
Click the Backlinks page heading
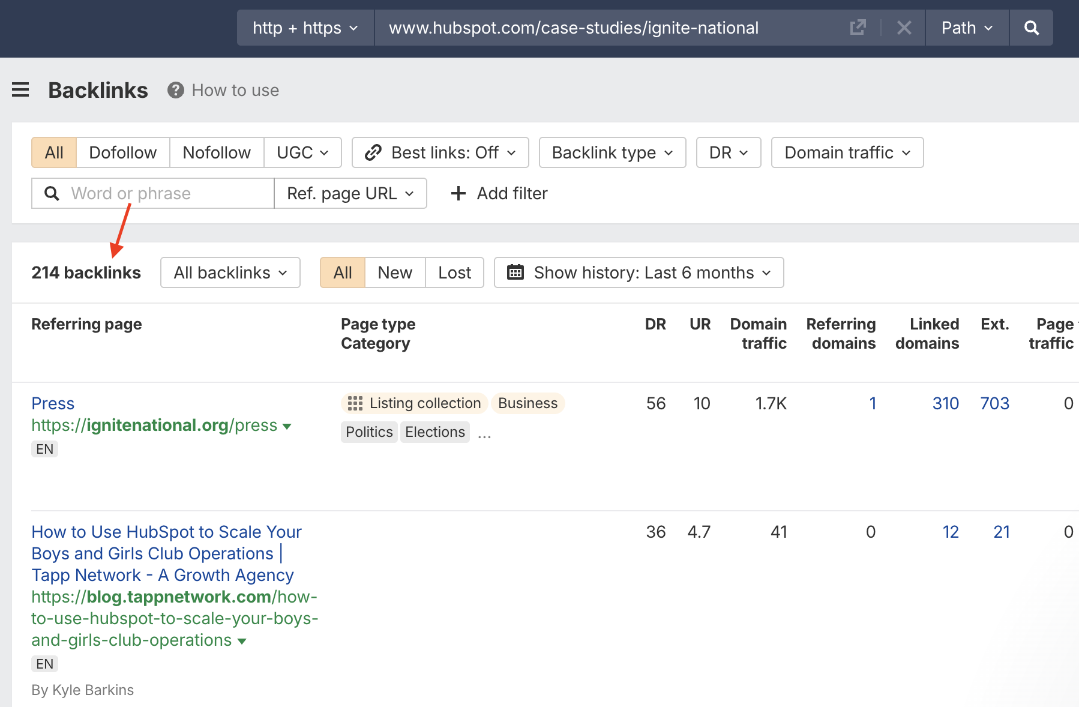98,90
